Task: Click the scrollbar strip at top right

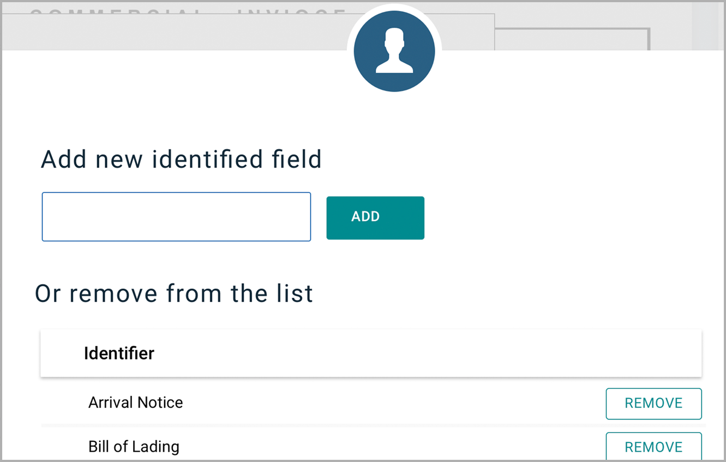Action: (x=705, y=25)
